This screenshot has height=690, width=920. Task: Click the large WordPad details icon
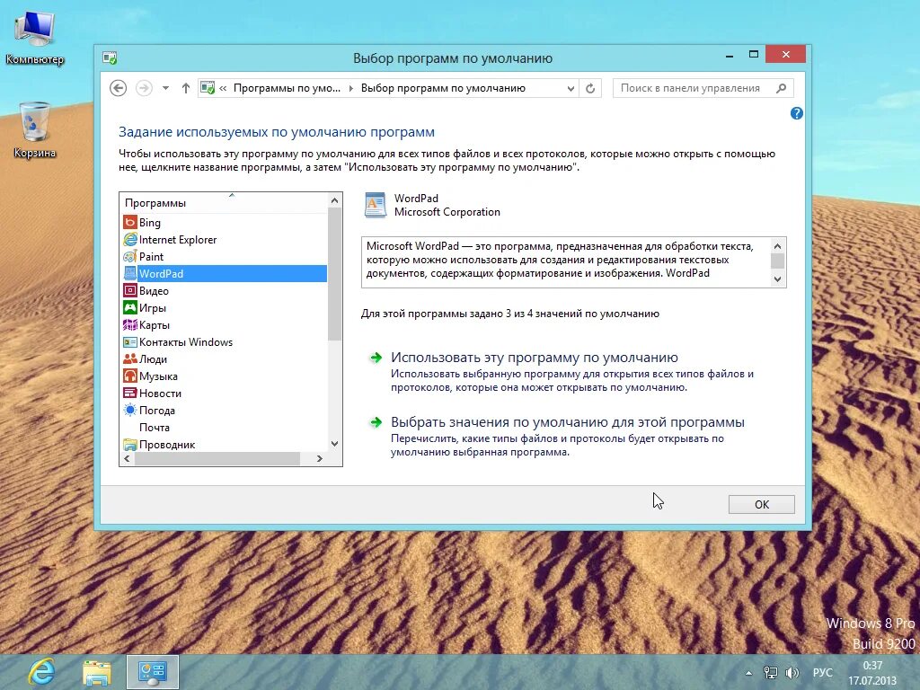pyautogui.click(x=375, y=206)
